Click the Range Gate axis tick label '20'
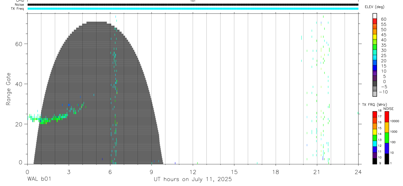Screen dimensions: 403x186 pos(19,124)
